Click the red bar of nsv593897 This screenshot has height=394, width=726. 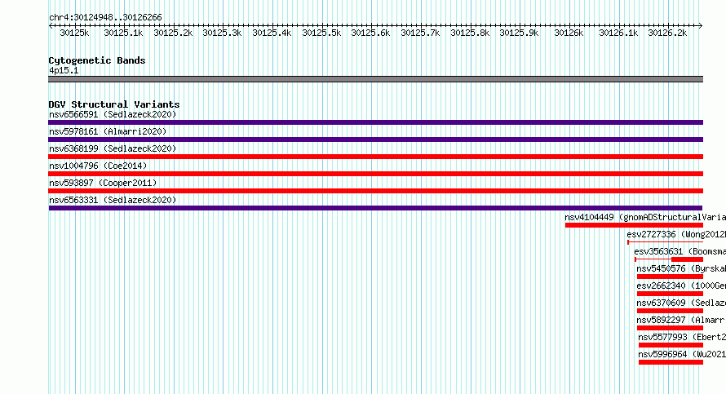(375, 191)
